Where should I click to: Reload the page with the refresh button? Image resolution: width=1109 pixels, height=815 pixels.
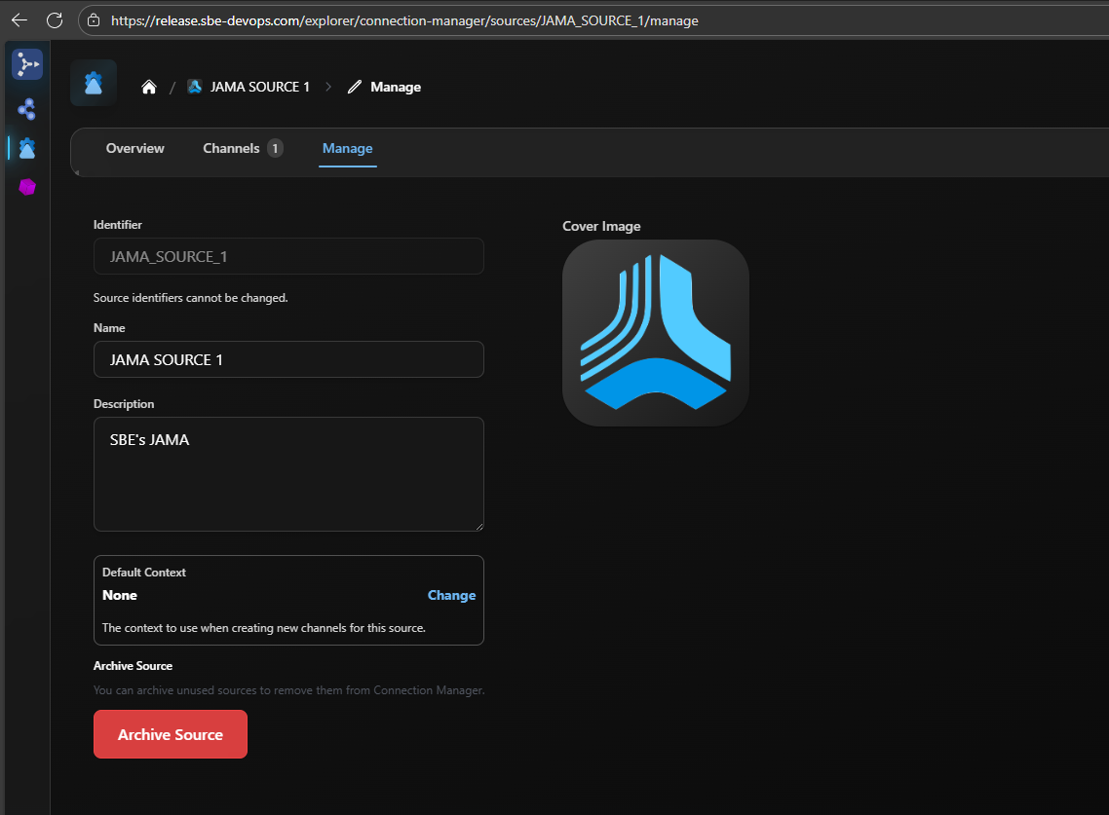point(55,20)
